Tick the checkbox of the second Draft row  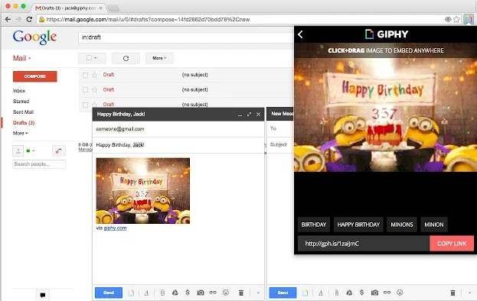(x=85, y=90)
